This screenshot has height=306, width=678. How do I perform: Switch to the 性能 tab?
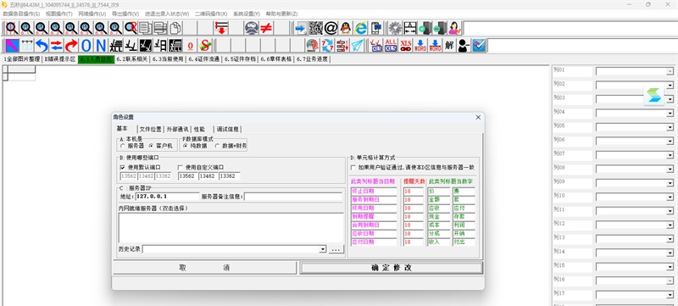coord(199,129)
